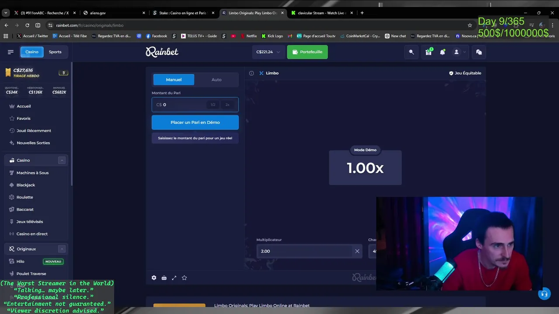Select Manuel betting mode

[x=174, y=79]
